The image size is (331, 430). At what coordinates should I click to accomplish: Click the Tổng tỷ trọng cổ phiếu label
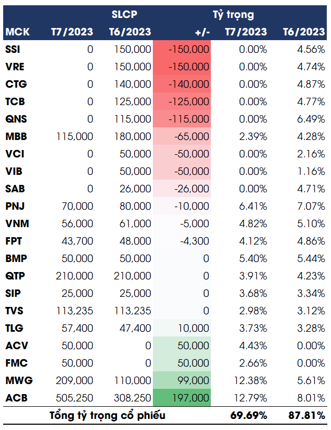click(x=107, y=415)
